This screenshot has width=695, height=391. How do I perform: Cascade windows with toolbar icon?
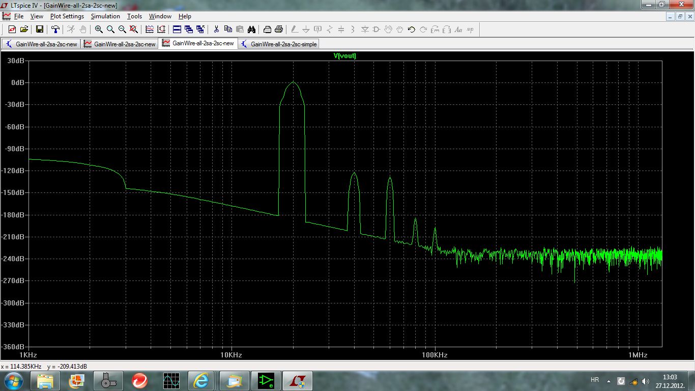(189, 30)
